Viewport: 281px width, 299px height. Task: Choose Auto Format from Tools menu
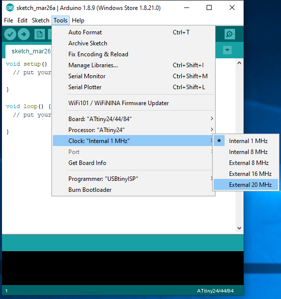pyautogui.click(x=133, y=32)
